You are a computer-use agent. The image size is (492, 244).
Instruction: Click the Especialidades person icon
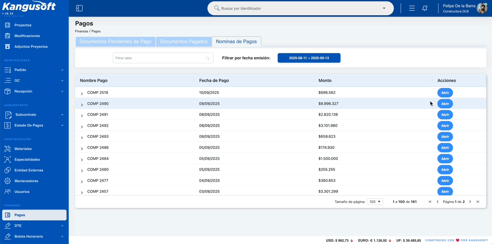coord(7,160)
